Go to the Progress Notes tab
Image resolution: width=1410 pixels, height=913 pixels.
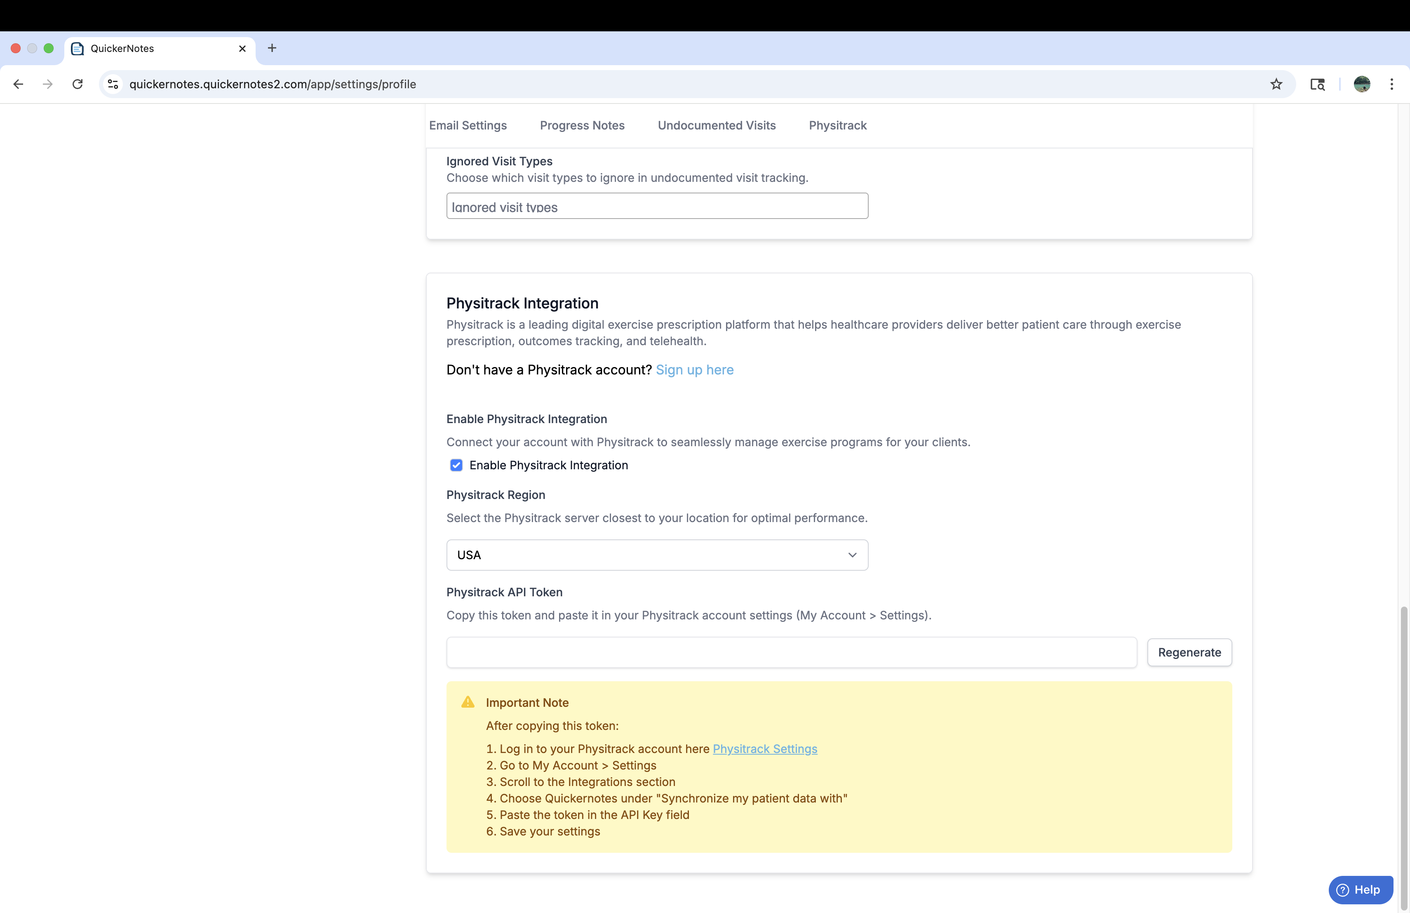coord(582,126)
